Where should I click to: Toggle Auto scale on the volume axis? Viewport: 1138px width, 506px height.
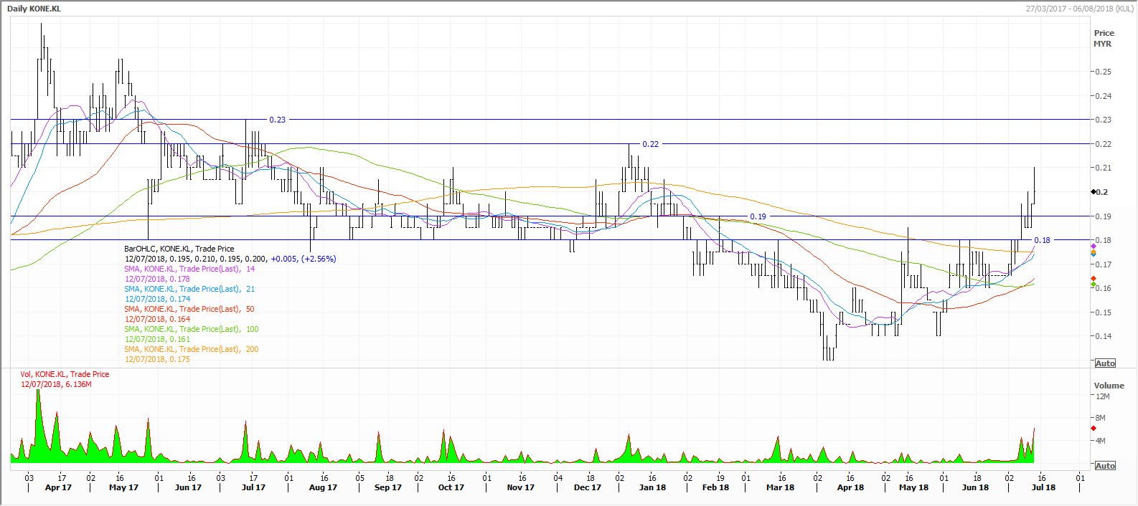1105,466
